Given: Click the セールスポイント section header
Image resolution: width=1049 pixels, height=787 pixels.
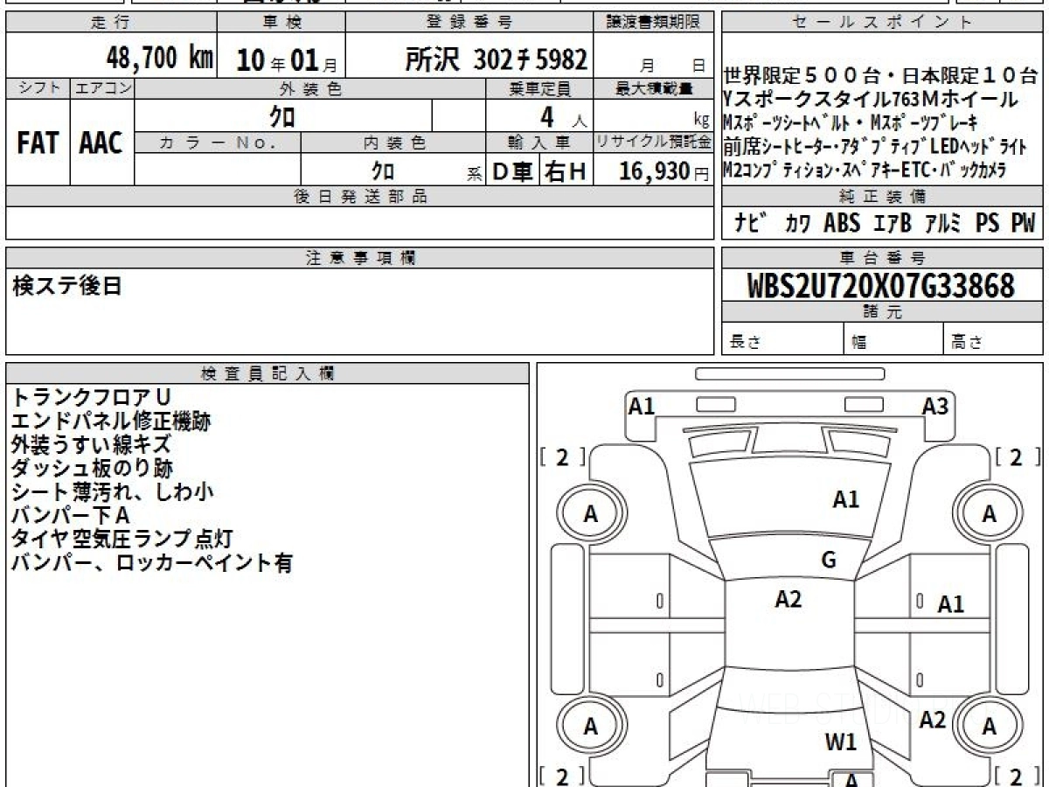Looking at the screenshot, I should [881, 23].
